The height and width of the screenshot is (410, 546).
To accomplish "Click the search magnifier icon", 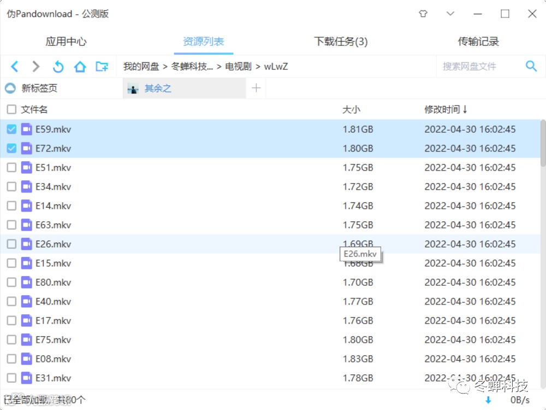I will [x=531, y=66].
